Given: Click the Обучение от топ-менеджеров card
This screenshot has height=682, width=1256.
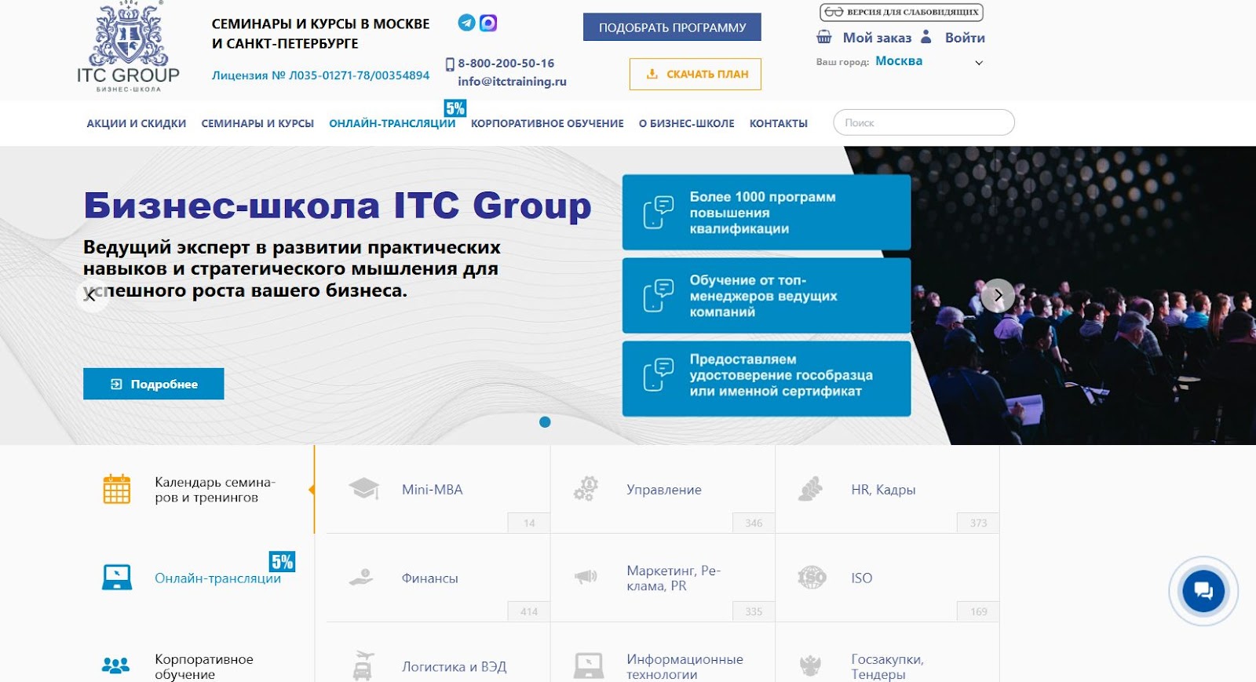Looking at the screenshot, I should click(766, 296).
